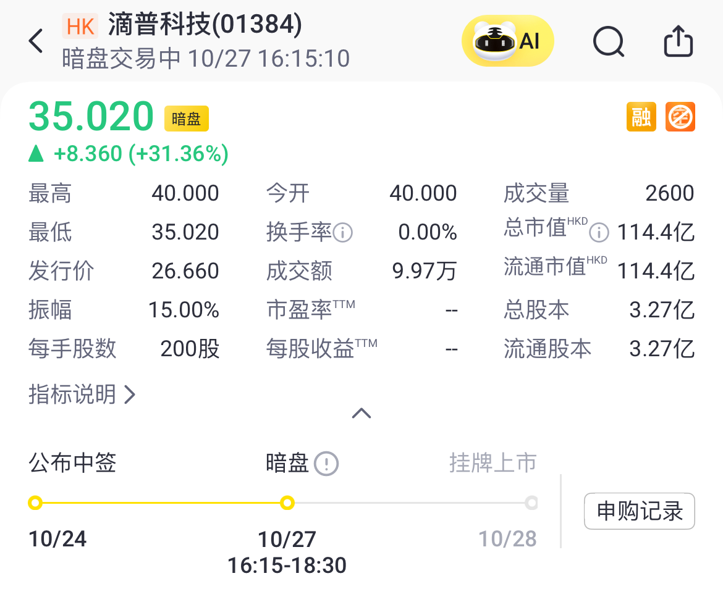The height and width of the screenshot is (597, 723).
Task: Tap the back arrow icon
Action: (x=36, y=41)
